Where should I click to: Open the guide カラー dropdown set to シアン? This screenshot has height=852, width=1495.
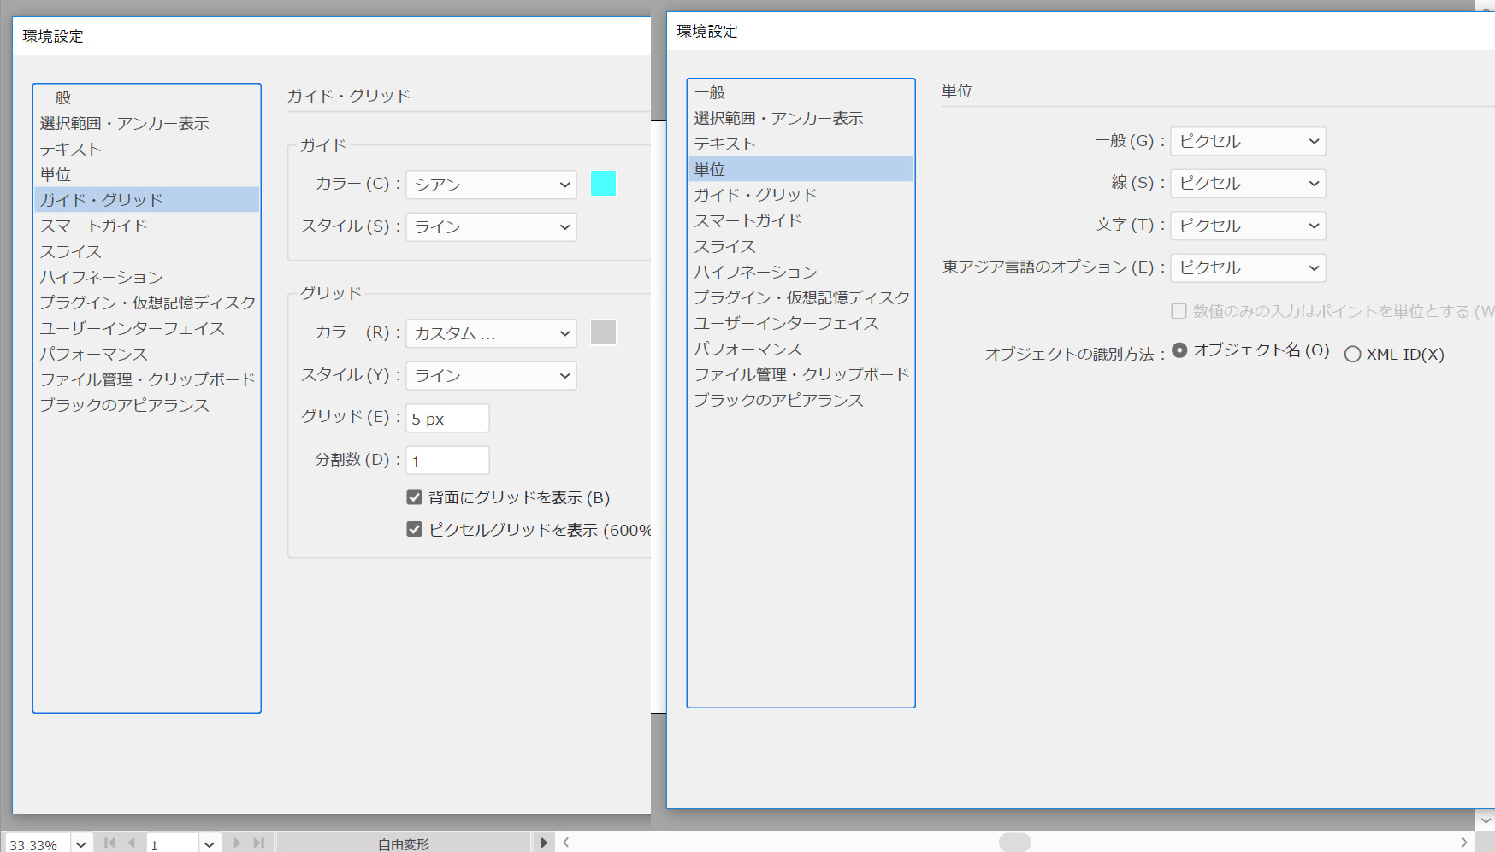[x=491, y=185]
